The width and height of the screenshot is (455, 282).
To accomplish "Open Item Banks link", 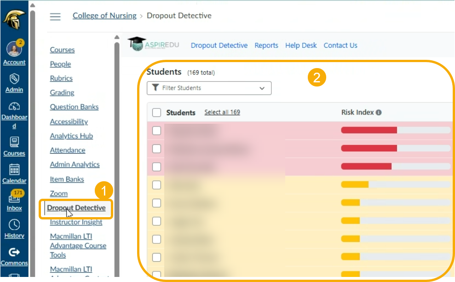I will coord(67,179).
